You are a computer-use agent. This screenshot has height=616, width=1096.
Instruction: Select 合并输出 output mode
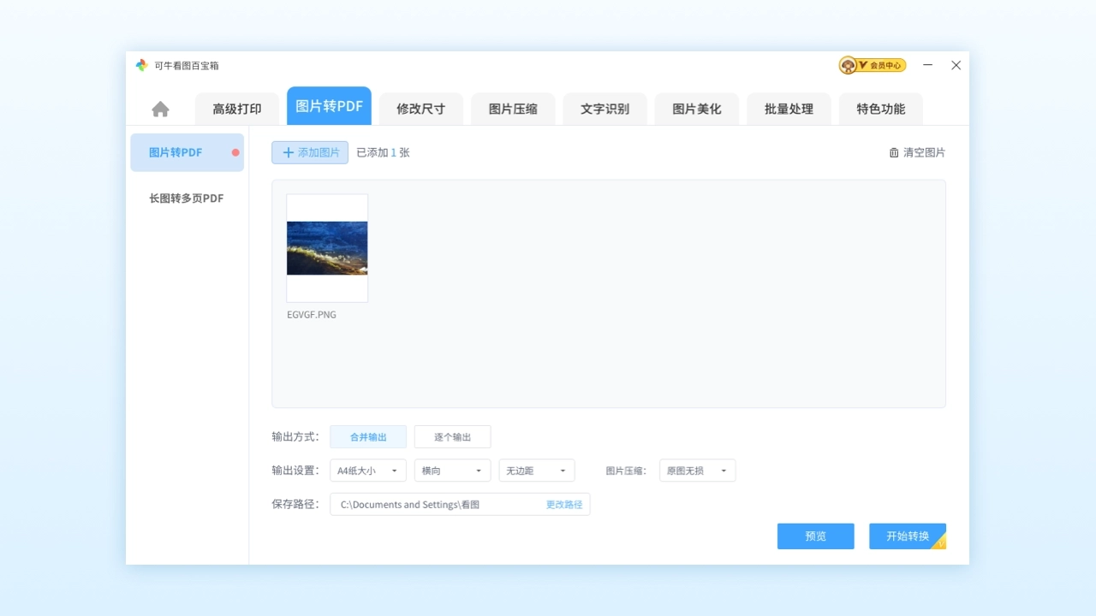click(x=368, y=436)
